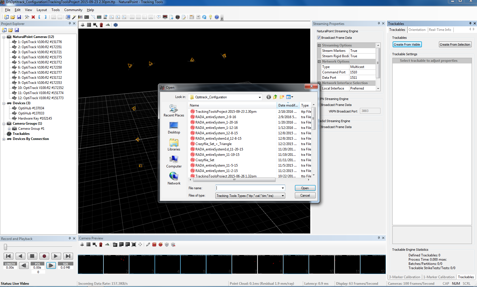Image resolution: width=477 pixels, height=287 pixels.
Task: Toggle NaturalPoint Broadcast Frame Data checkbox
Action: [319, 38]
